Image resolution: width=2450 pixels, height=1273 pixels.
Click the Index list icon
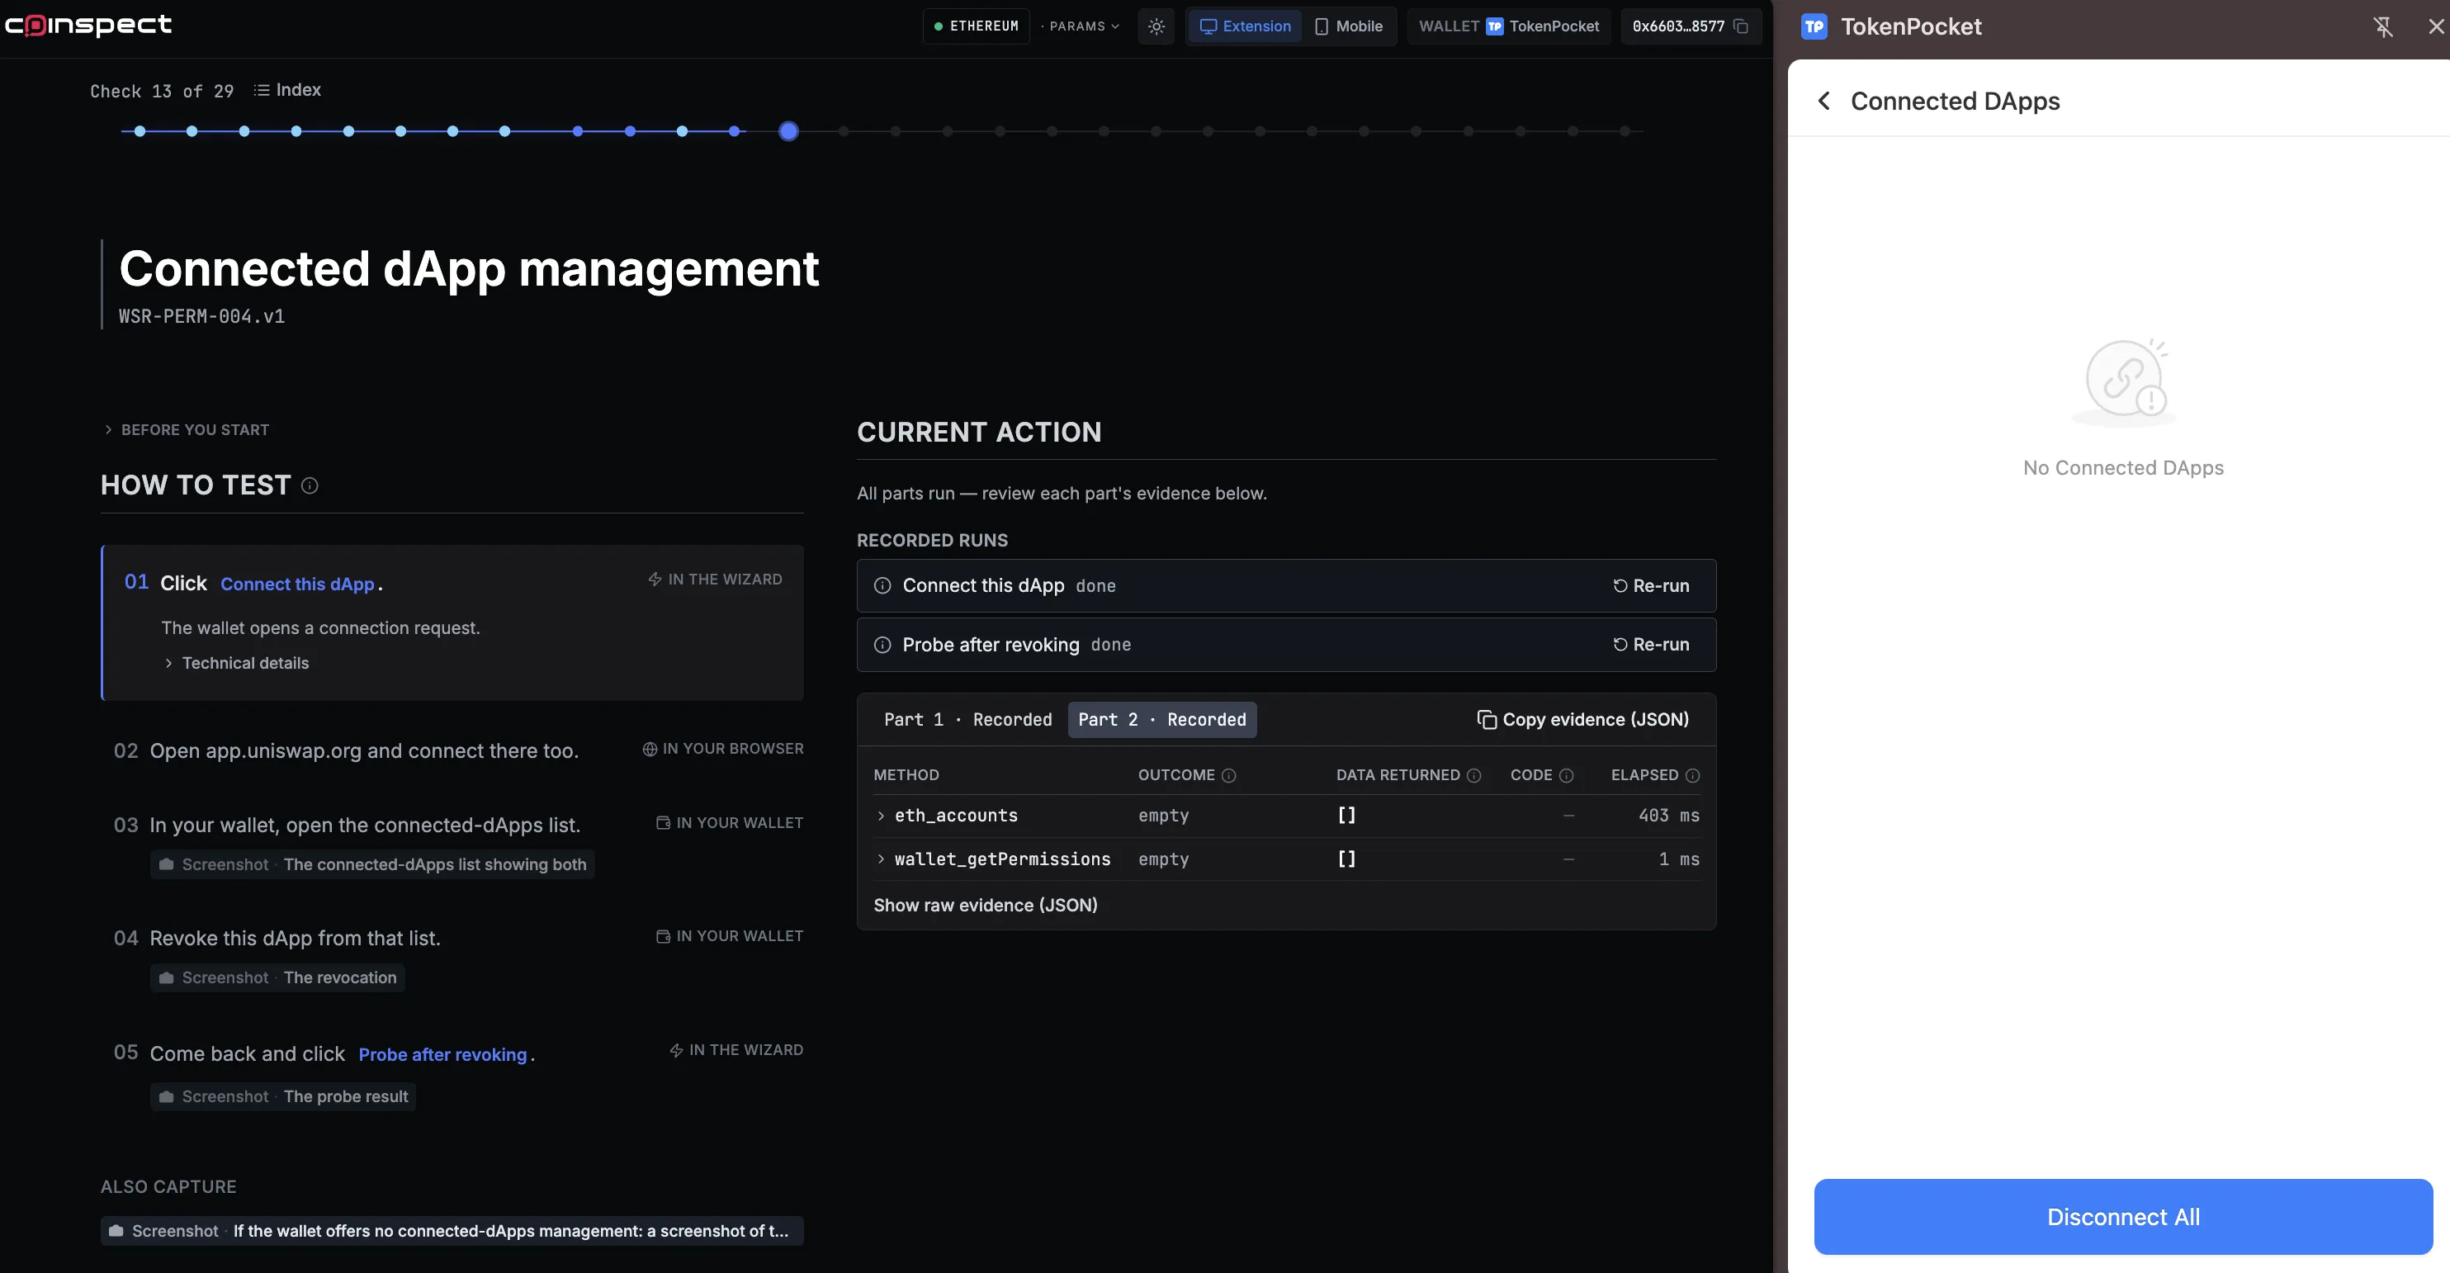[x=262, y=90]
